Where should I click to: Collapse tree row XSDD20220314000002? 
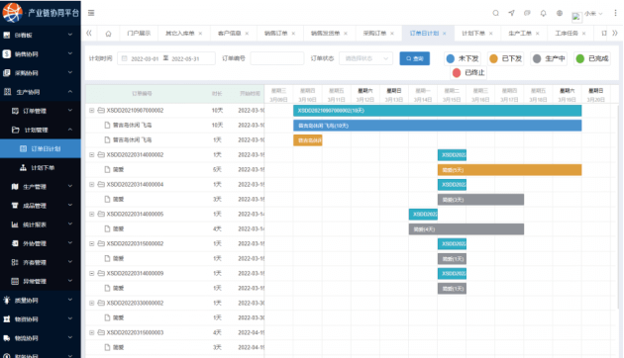point(91,155)
